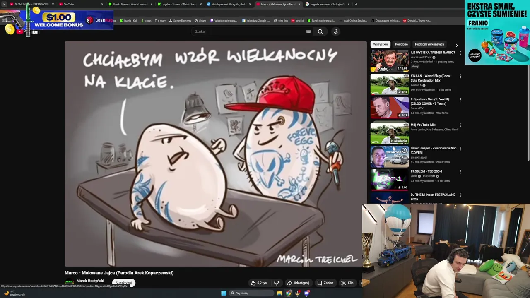
Task: Switch to pogoda warszawa search tab
Action: 327,4
